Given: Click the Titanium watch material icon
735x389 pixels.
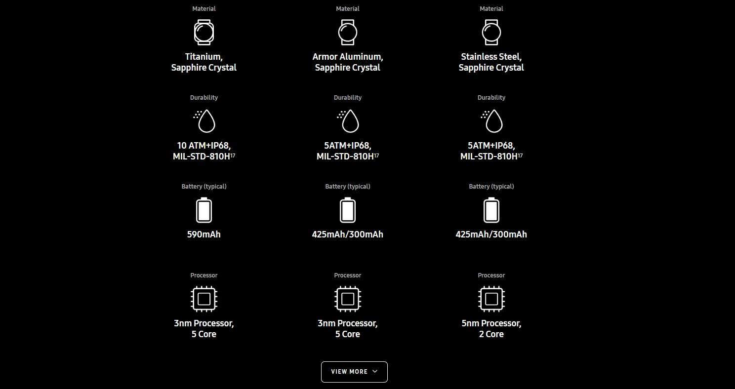Looking at the screenshot, I should click(x=204, y=33).
